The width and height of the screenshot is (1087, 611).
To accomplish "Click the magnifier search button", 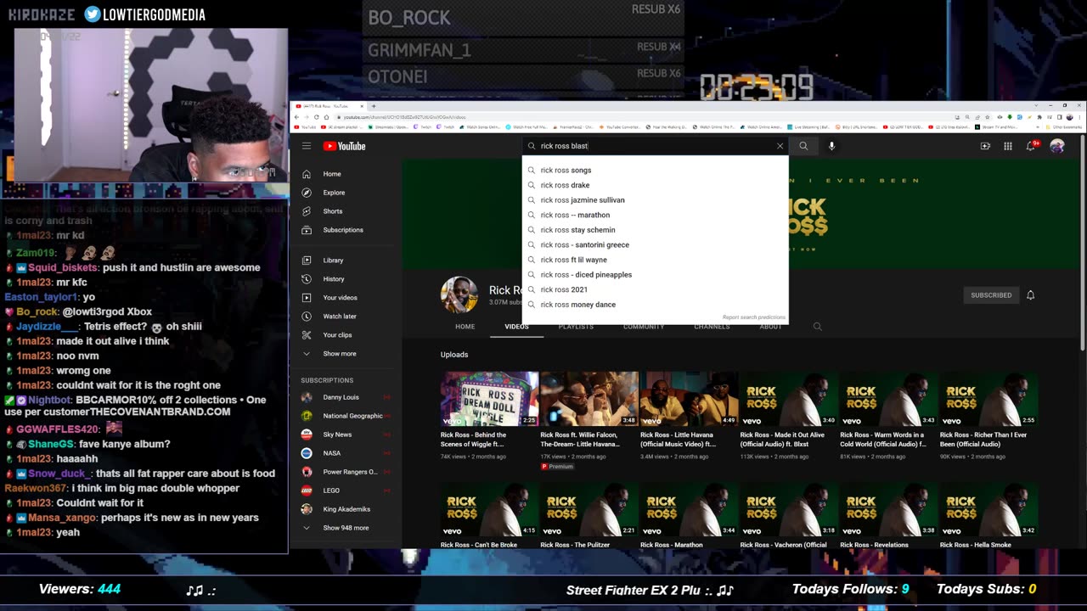I will tap(803, 146).
